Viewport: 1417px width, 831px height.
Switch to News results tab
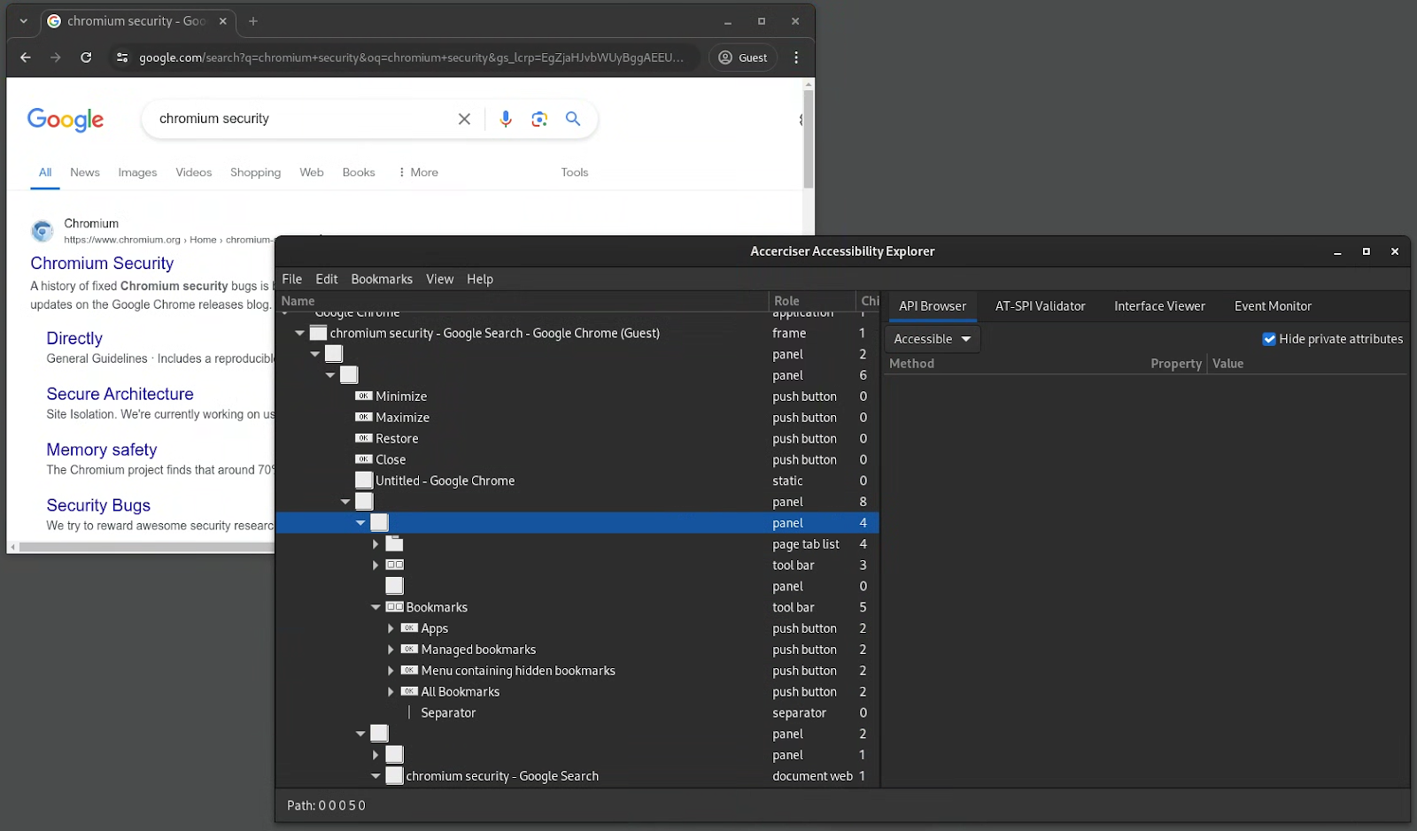(85, 173)
